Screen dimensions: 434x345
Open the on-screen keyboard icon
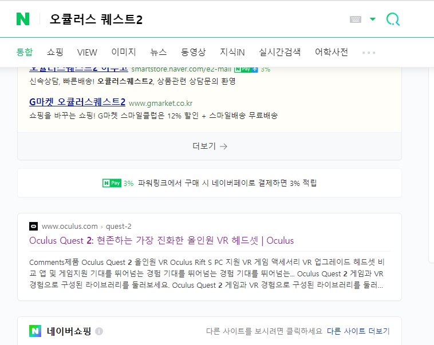point(356,19)
